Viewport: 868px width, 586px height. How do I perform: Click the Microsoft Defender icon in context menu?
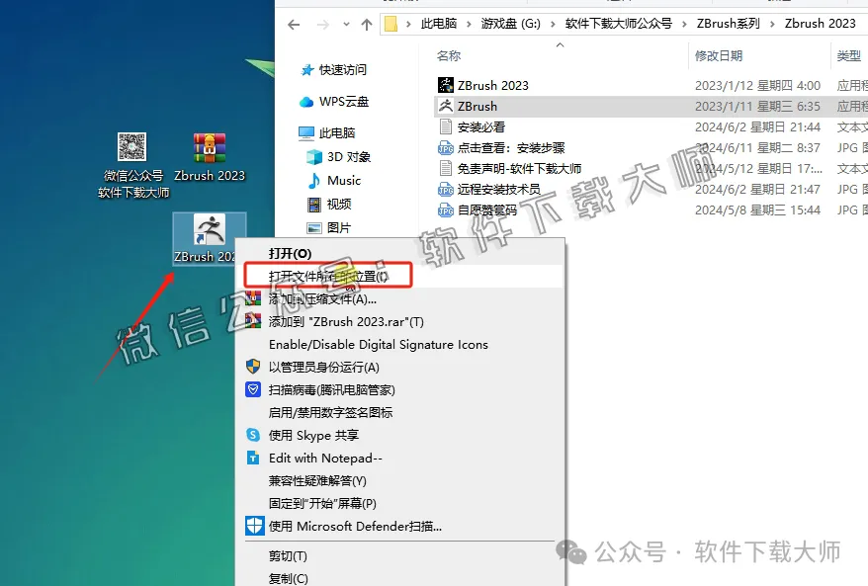click(254, 527)
